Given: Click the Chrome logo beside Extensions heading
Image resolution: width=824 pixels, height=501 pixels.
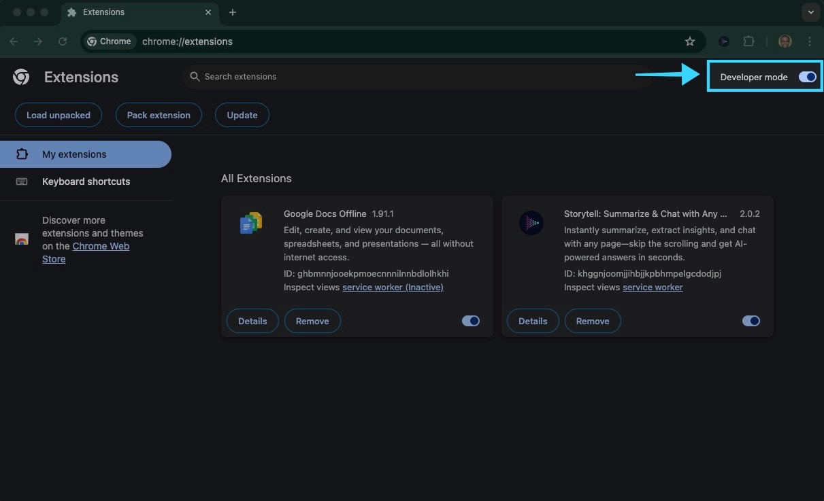Looking at the screenshot, I should [21, 77].
